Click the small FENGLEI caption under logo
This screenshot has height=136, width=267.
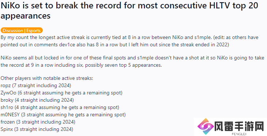[239, 134]
